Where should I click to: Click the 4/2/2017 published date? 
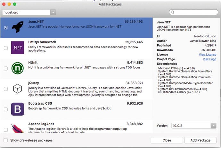coord(210,46)
